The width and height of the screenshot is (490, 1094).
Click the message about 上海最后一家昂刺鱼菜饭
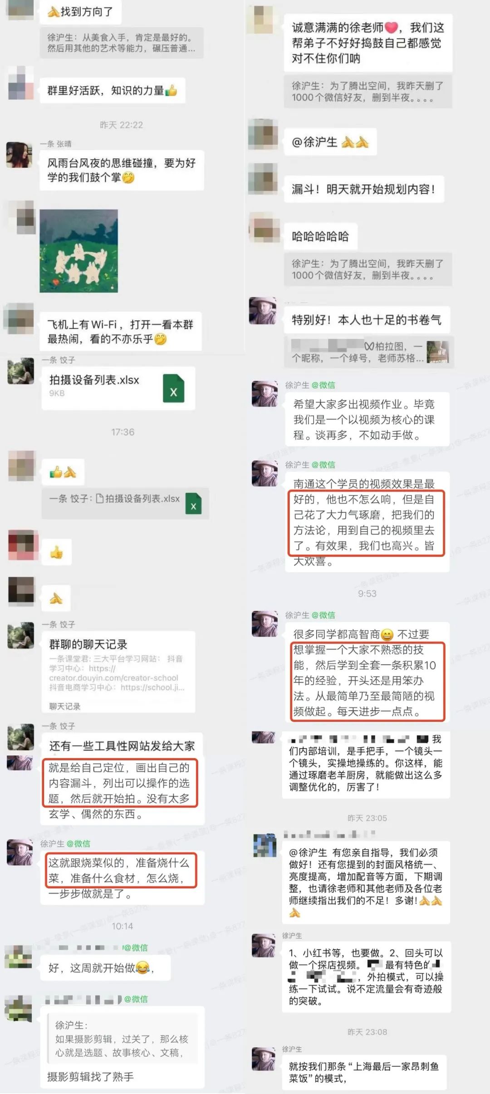pyautogui.click(x=364, y=1072)
